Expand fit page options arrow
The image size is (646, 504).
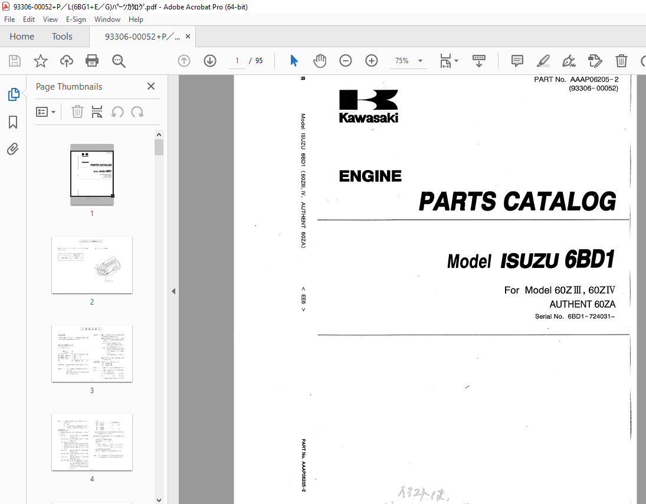coord(456,61)
